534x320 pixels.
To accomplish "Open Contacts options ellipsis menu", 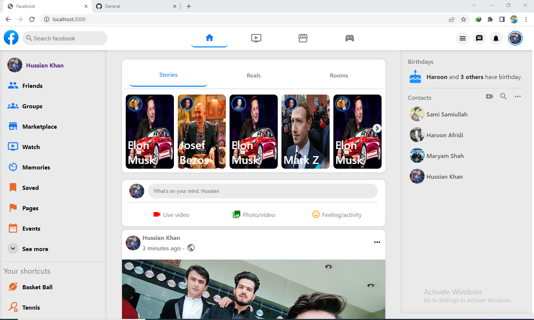I will tap(518, 96).
